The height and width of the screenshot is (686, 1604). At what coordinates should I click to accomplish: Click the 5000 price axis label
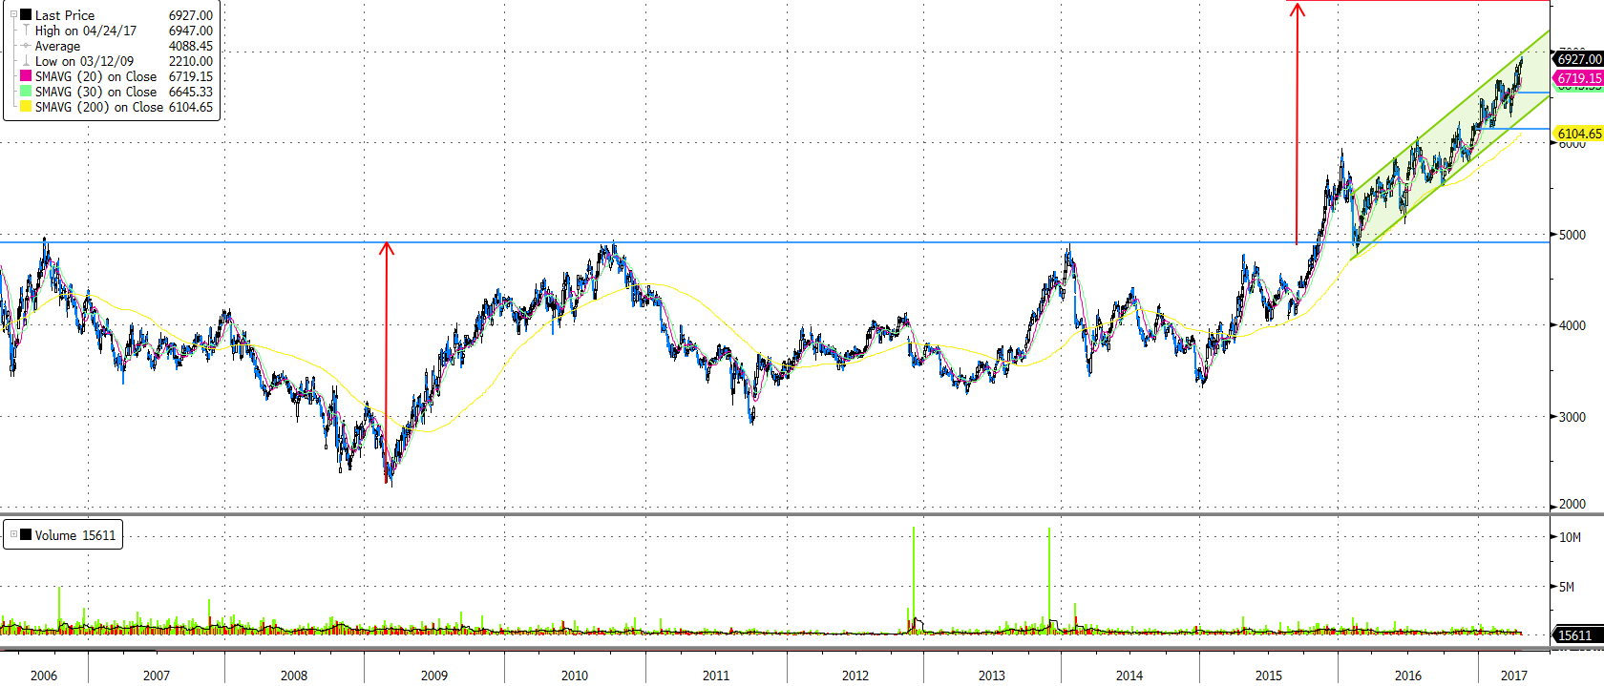[1572, 235]
